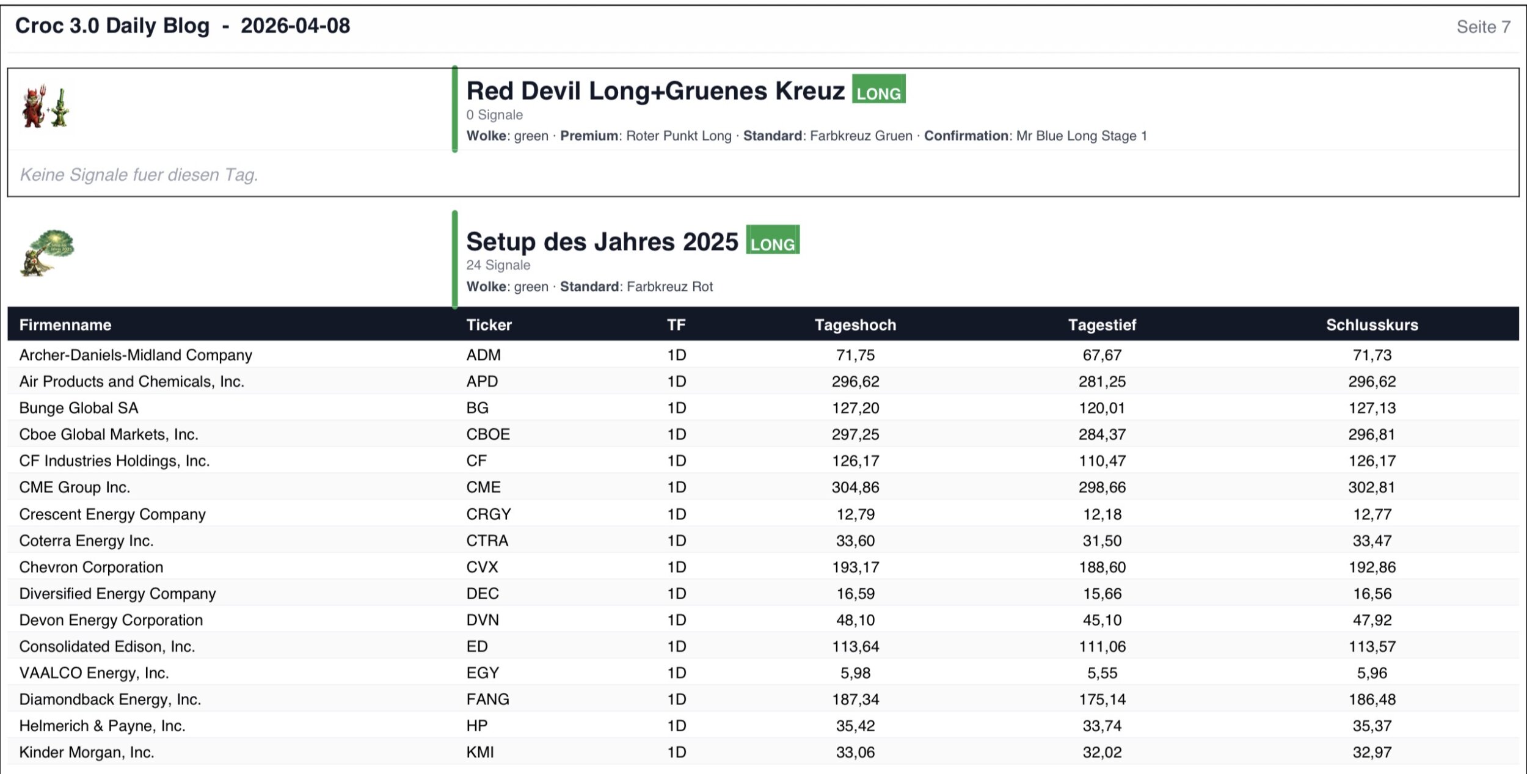Click the Seite 7 page indicator

[x=1482, y=27]
